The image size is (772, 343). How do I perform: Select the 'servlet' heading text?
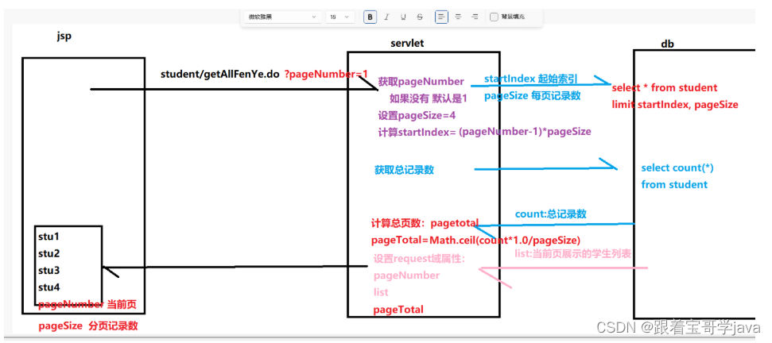point(407,43)
